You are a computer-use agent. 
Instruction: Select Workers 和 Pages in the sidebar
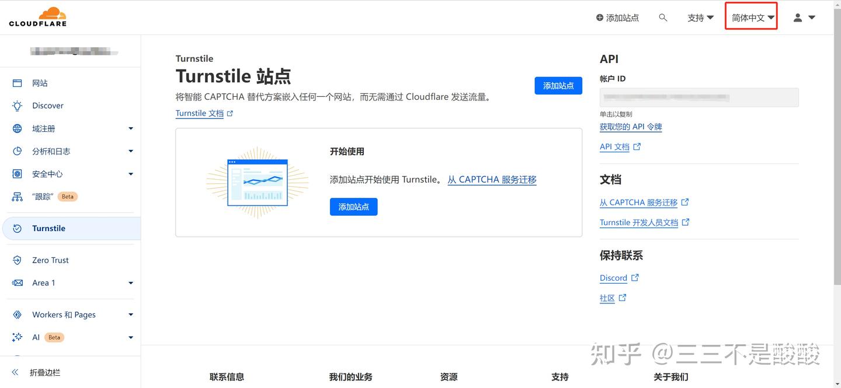point(64,314)
